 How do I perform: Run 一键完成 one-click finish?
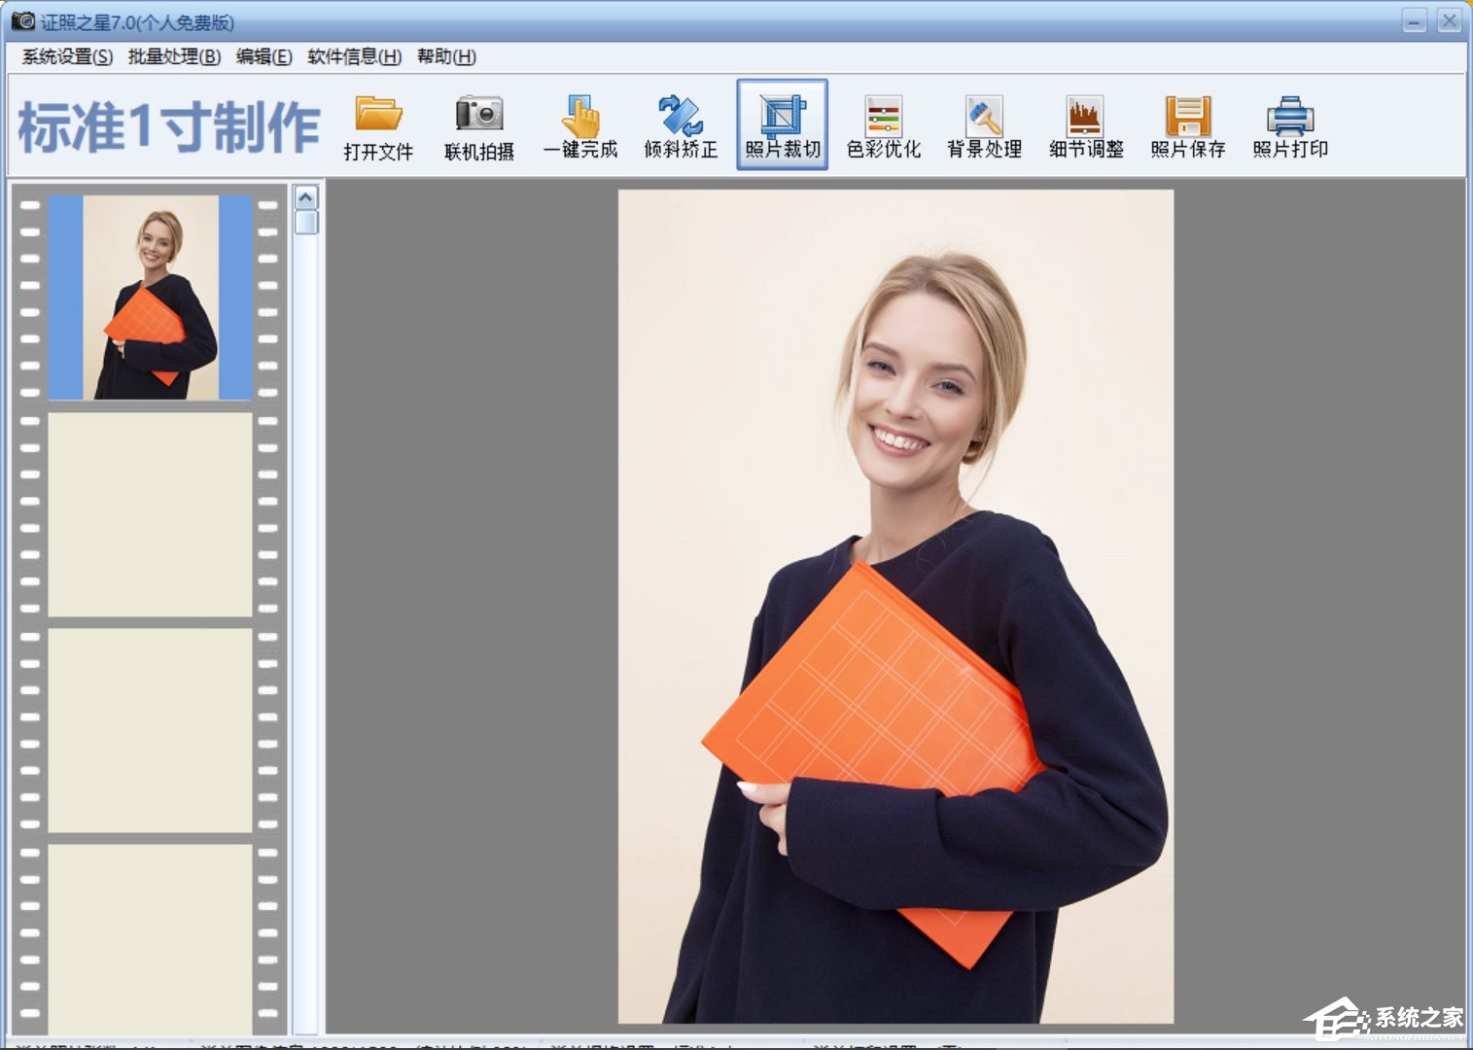[580, 126]
